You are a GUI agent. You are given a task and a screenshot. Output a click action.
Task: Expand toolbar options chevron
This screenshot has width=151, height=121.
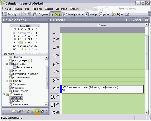point(149,14)
